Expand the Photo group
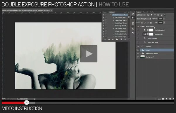Image resolution: width=176 pixels, height=113 pixels. (141, 50)
